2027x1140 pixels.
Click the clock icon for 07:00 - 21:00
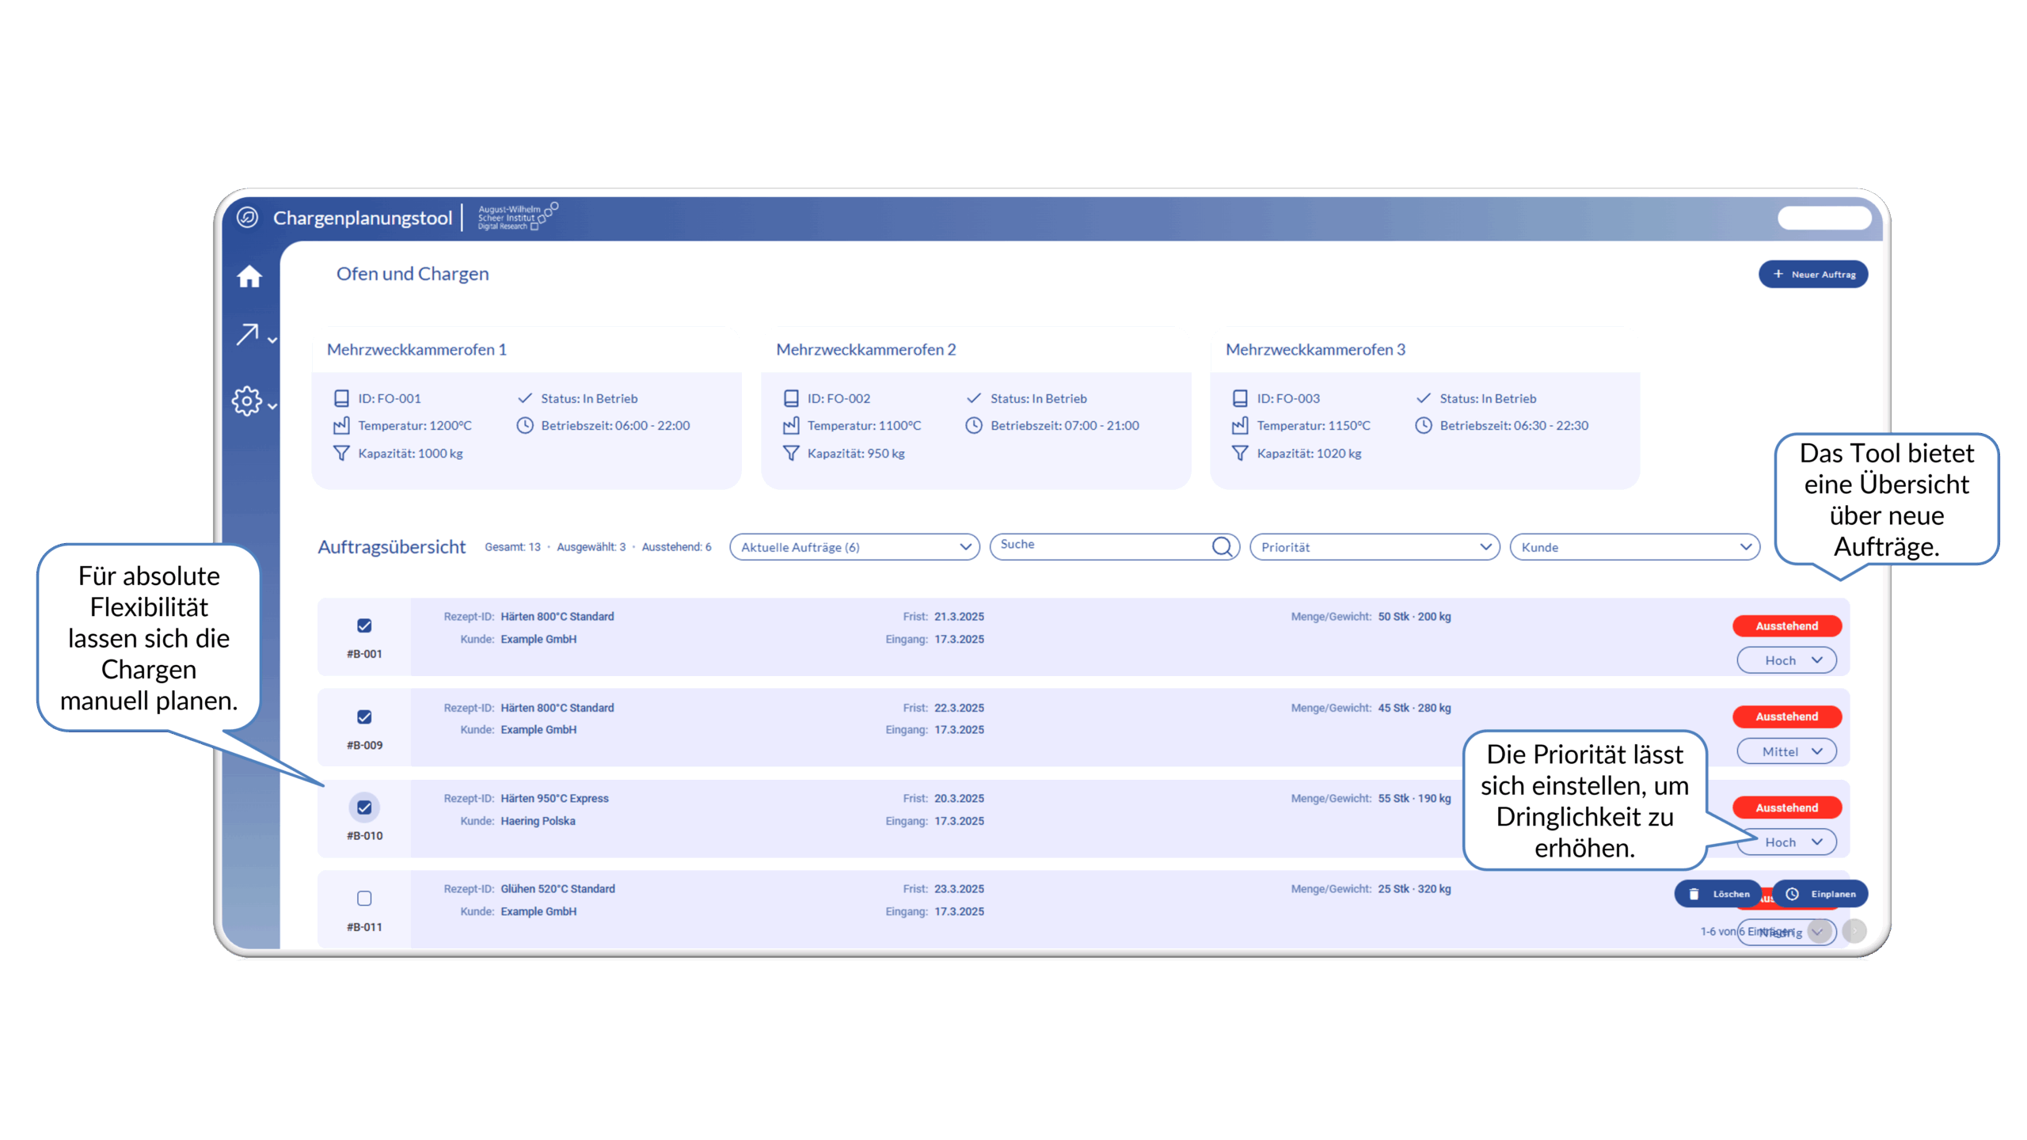974,425
